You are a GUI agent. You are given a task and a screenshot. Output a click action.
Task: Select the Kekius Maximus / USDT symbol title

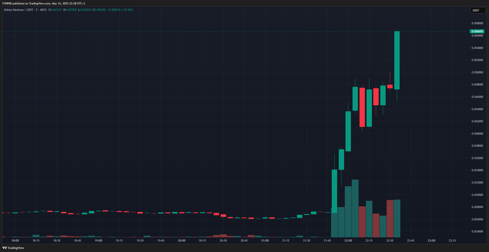pyautogui.click(x=19, y=10)
